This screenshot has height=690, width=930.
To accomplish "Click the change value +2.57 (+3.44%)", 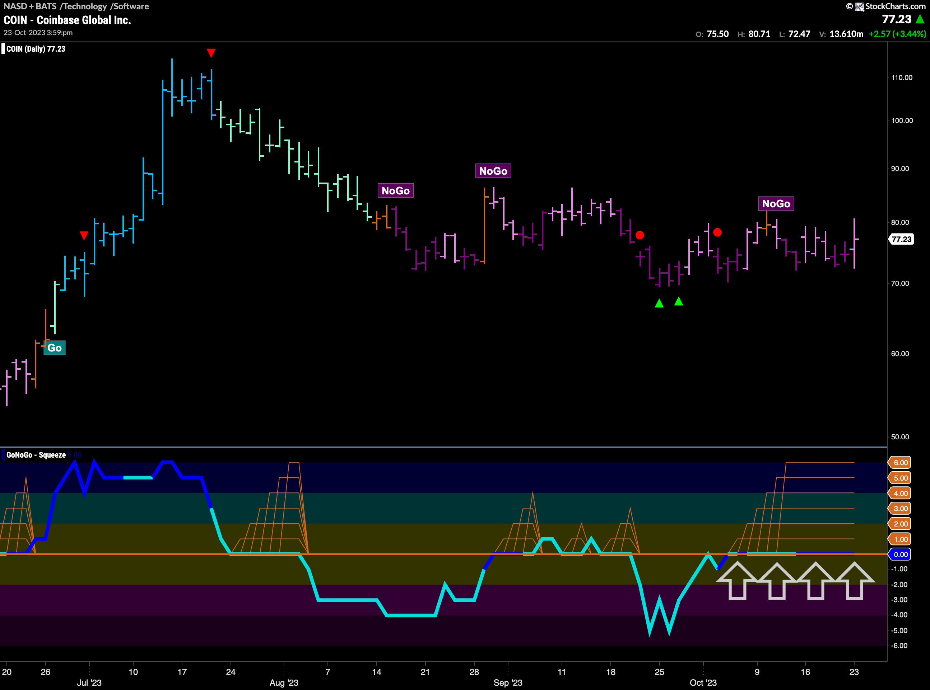I will point(897,34).
